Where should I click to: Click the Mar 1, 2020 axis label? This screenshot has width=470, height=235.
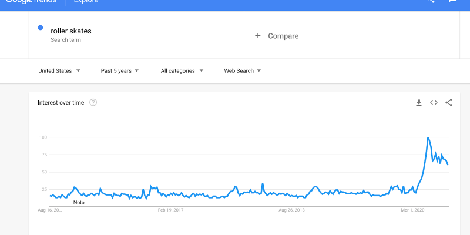coord(413,210)
